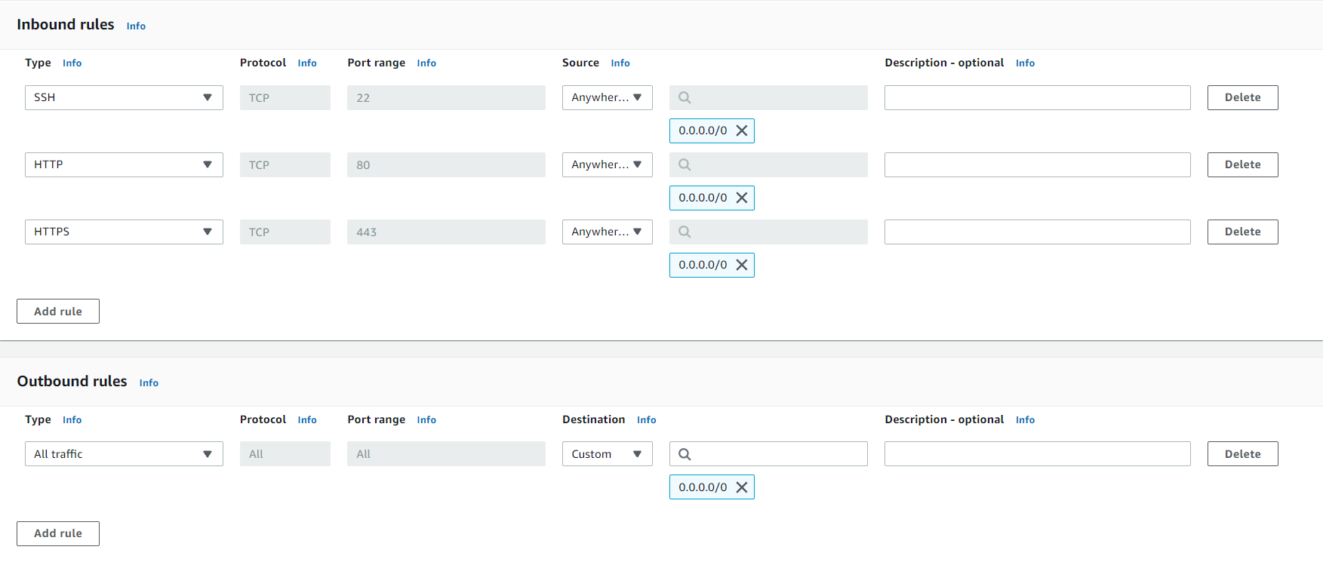Open Info link next to inbound Type
The height and width of the screenshot is (562, 1323).
pos(72,63)
